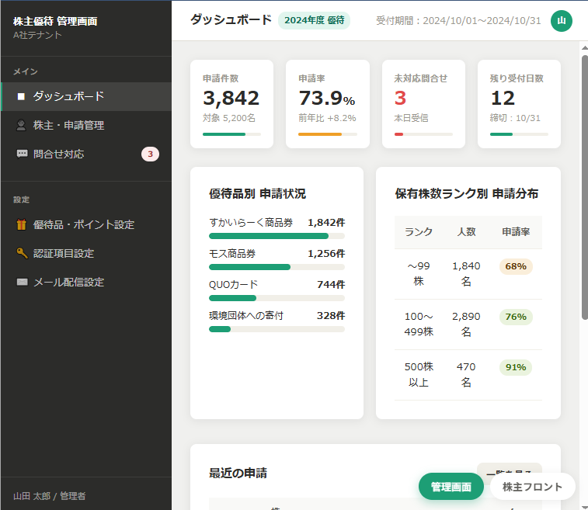The width and height of the screenshot is (588, 510).
Task: Click the 328件 count value
Action: point(331,316)
